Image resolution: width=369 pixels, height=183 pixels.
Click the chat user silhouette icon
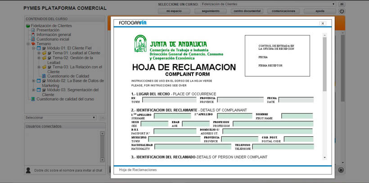28,170
